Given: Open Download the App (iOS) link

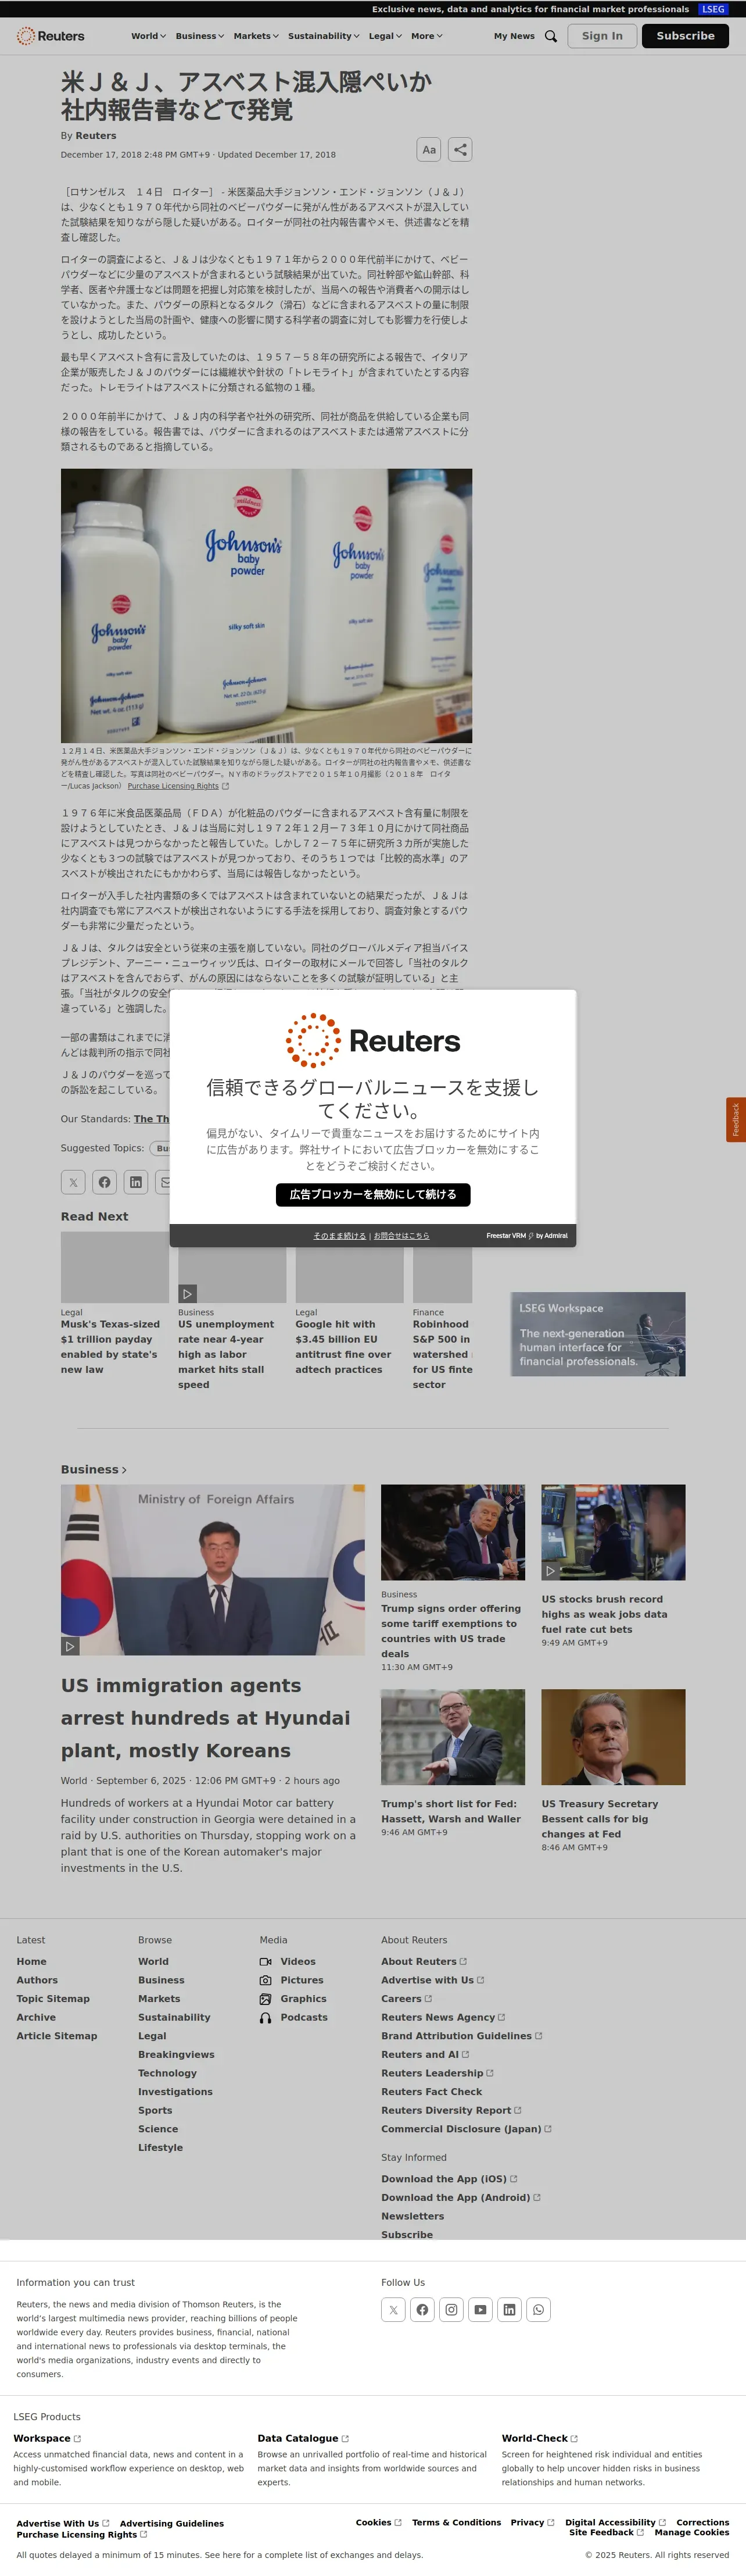Looking at the screenshot, I should coord(449,2179).
